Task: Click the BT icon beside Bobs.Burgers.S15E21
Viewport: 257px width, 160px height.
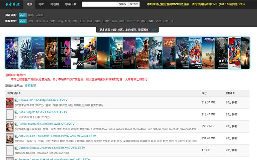Action: tap(16, 112)
